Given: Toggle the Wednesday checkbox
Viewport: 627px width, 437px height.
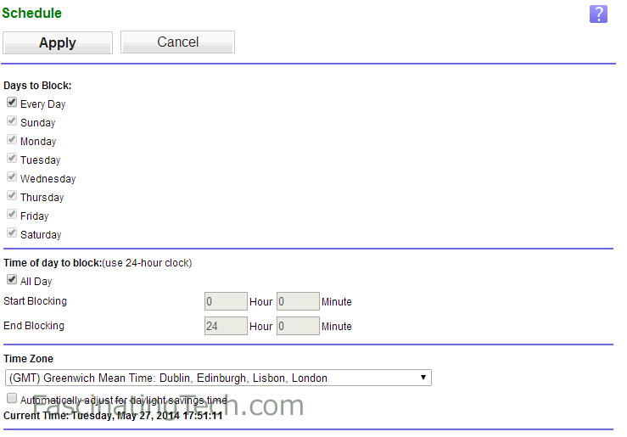Looking at the screenshot, I should click(x=12, y=176).
